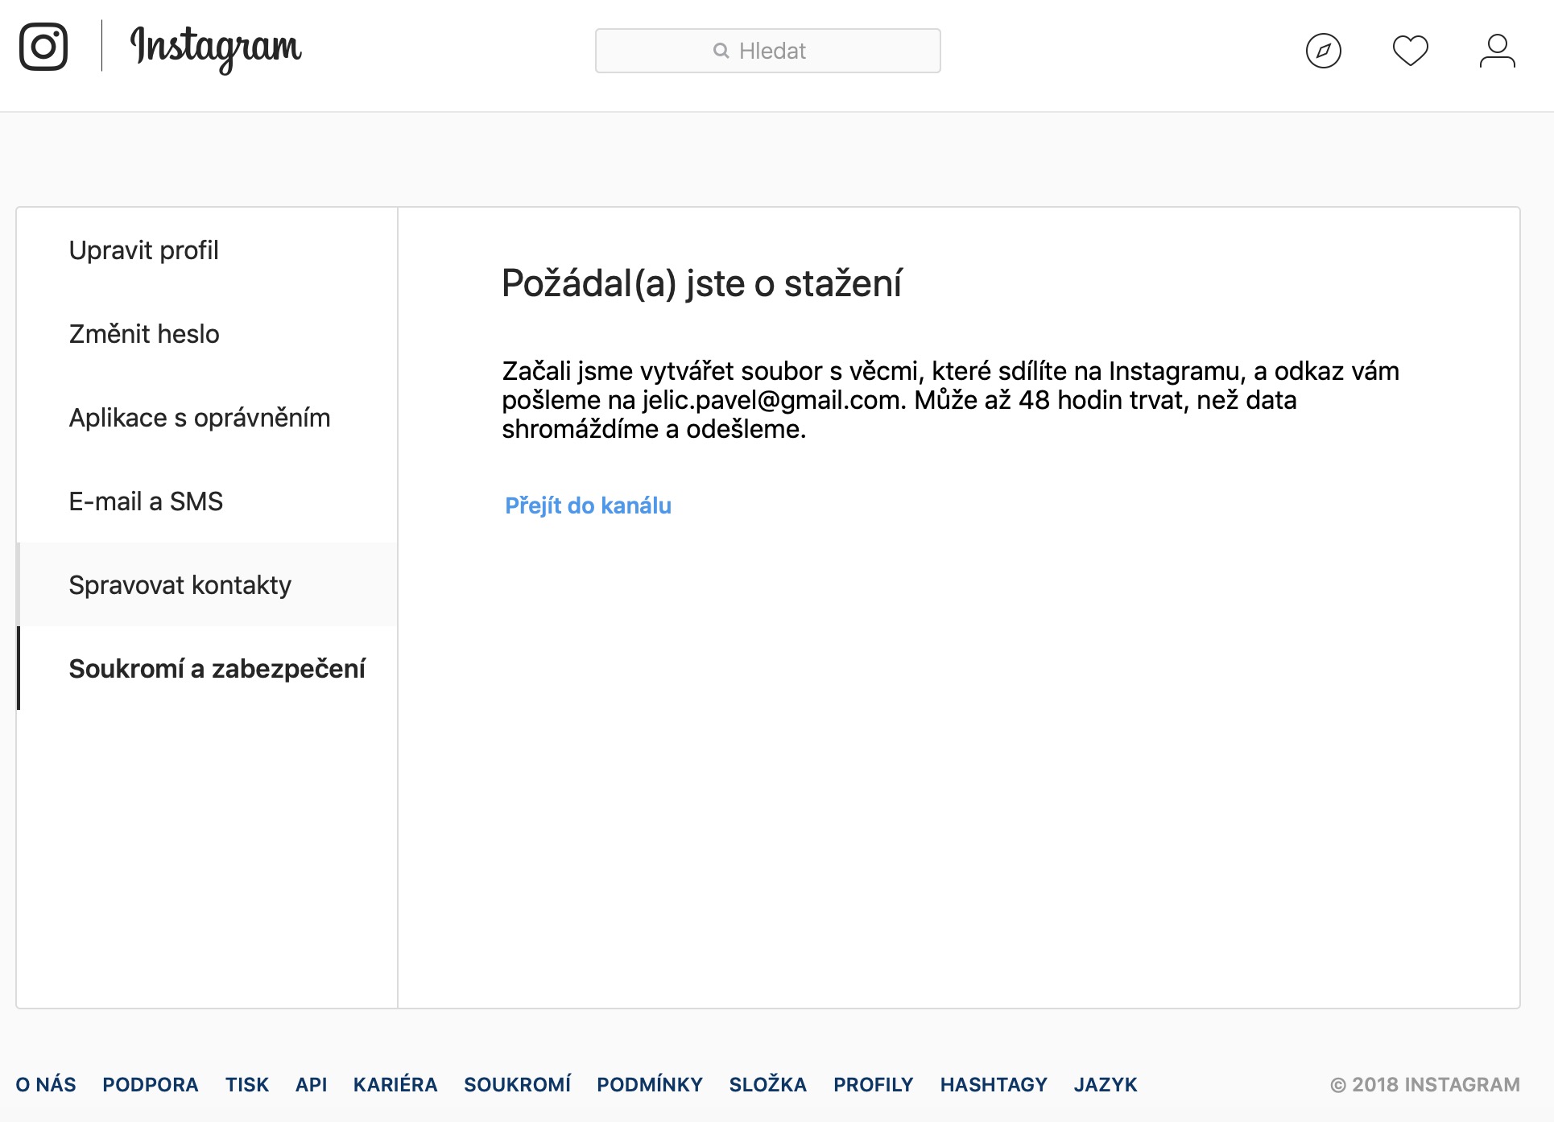1554x1122 pixels.
Task: Click the Přejít do kanálu link
Action: pos(588,505)
